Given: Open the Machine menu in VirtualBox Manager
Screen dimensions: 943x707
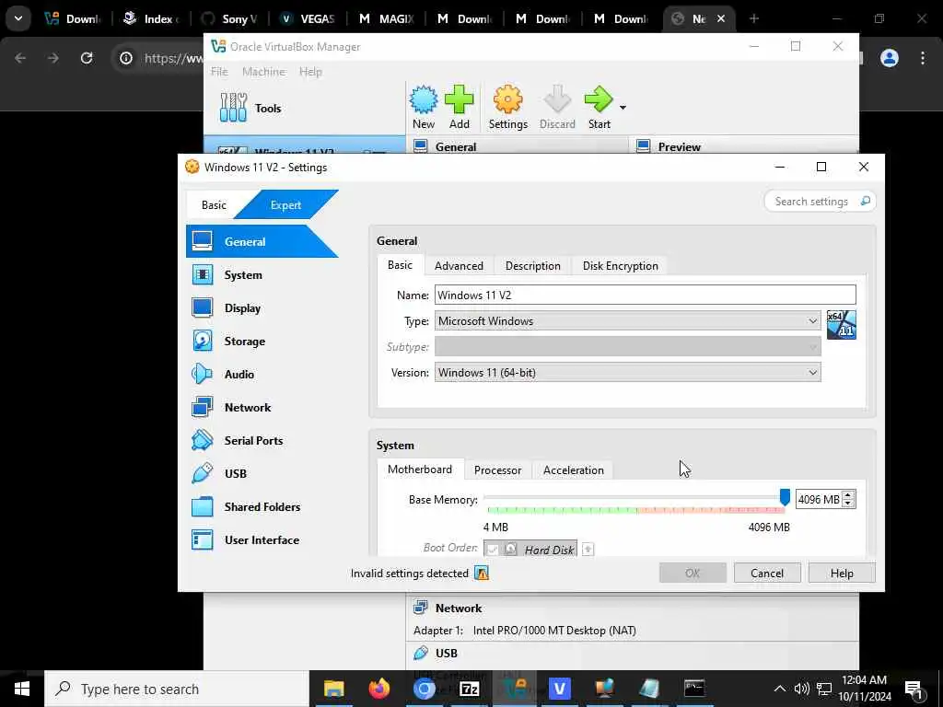Looking at the screenshot, I should pyautogui.click(x=263, y=72).
